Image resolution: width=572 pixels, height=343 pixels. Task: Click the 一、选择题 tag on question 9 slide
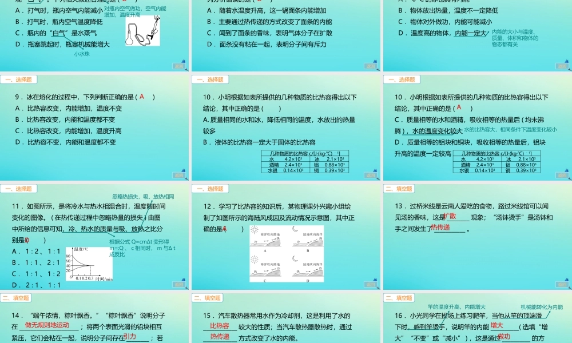pos(19,79)
